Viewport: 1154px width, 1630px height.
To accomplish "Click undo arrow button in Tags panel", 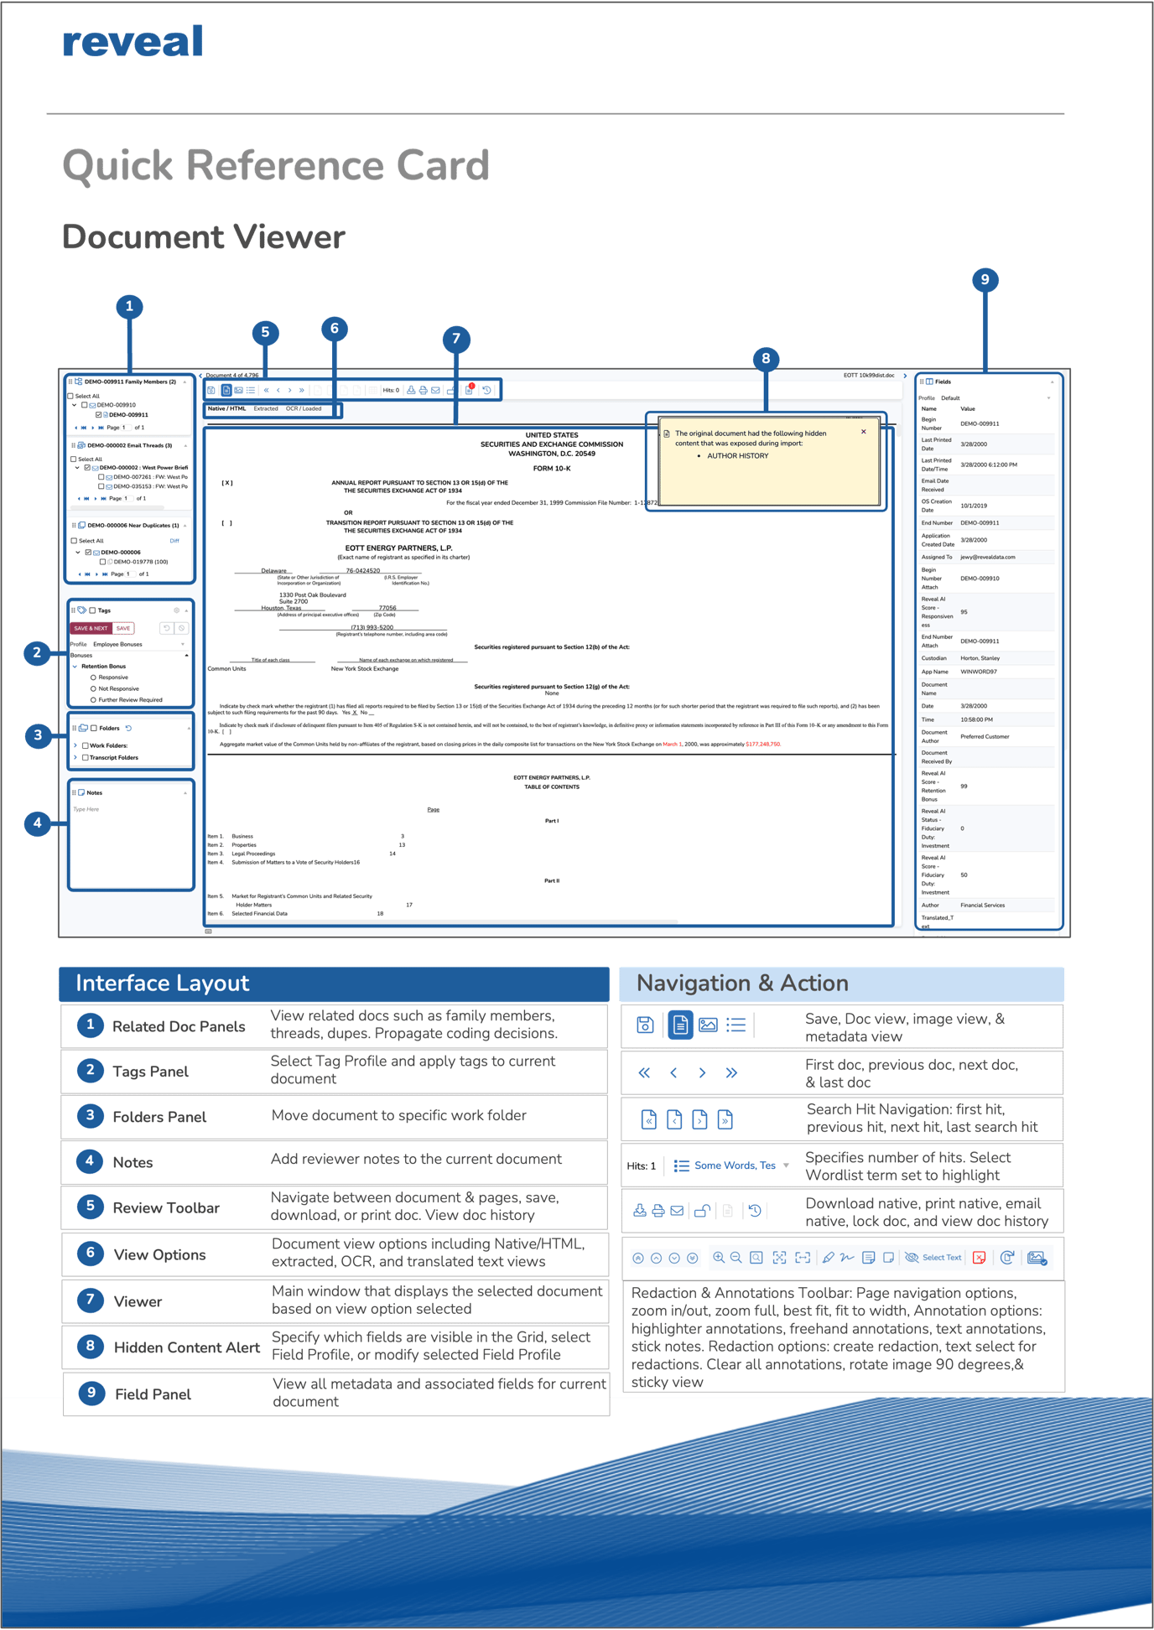I will [166, 628].
